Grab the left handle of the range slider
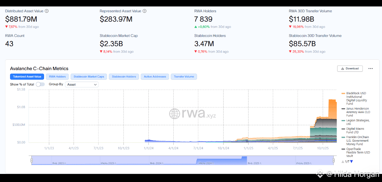This screenshot has height=182, width=382. (31, 160)
